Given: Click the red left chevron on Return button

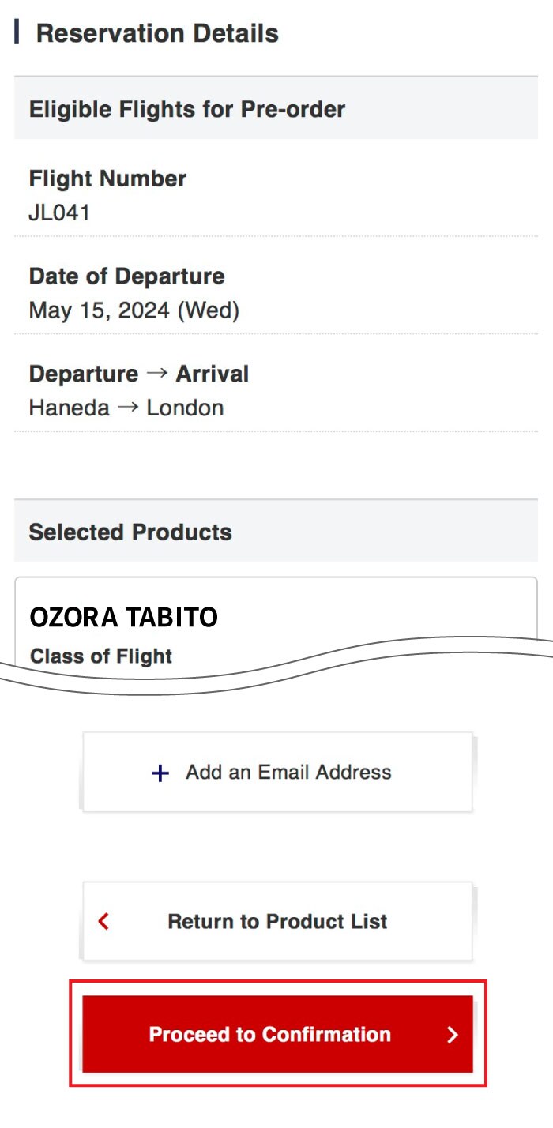Looking at the screenshot, I should (x=103, y=921).
